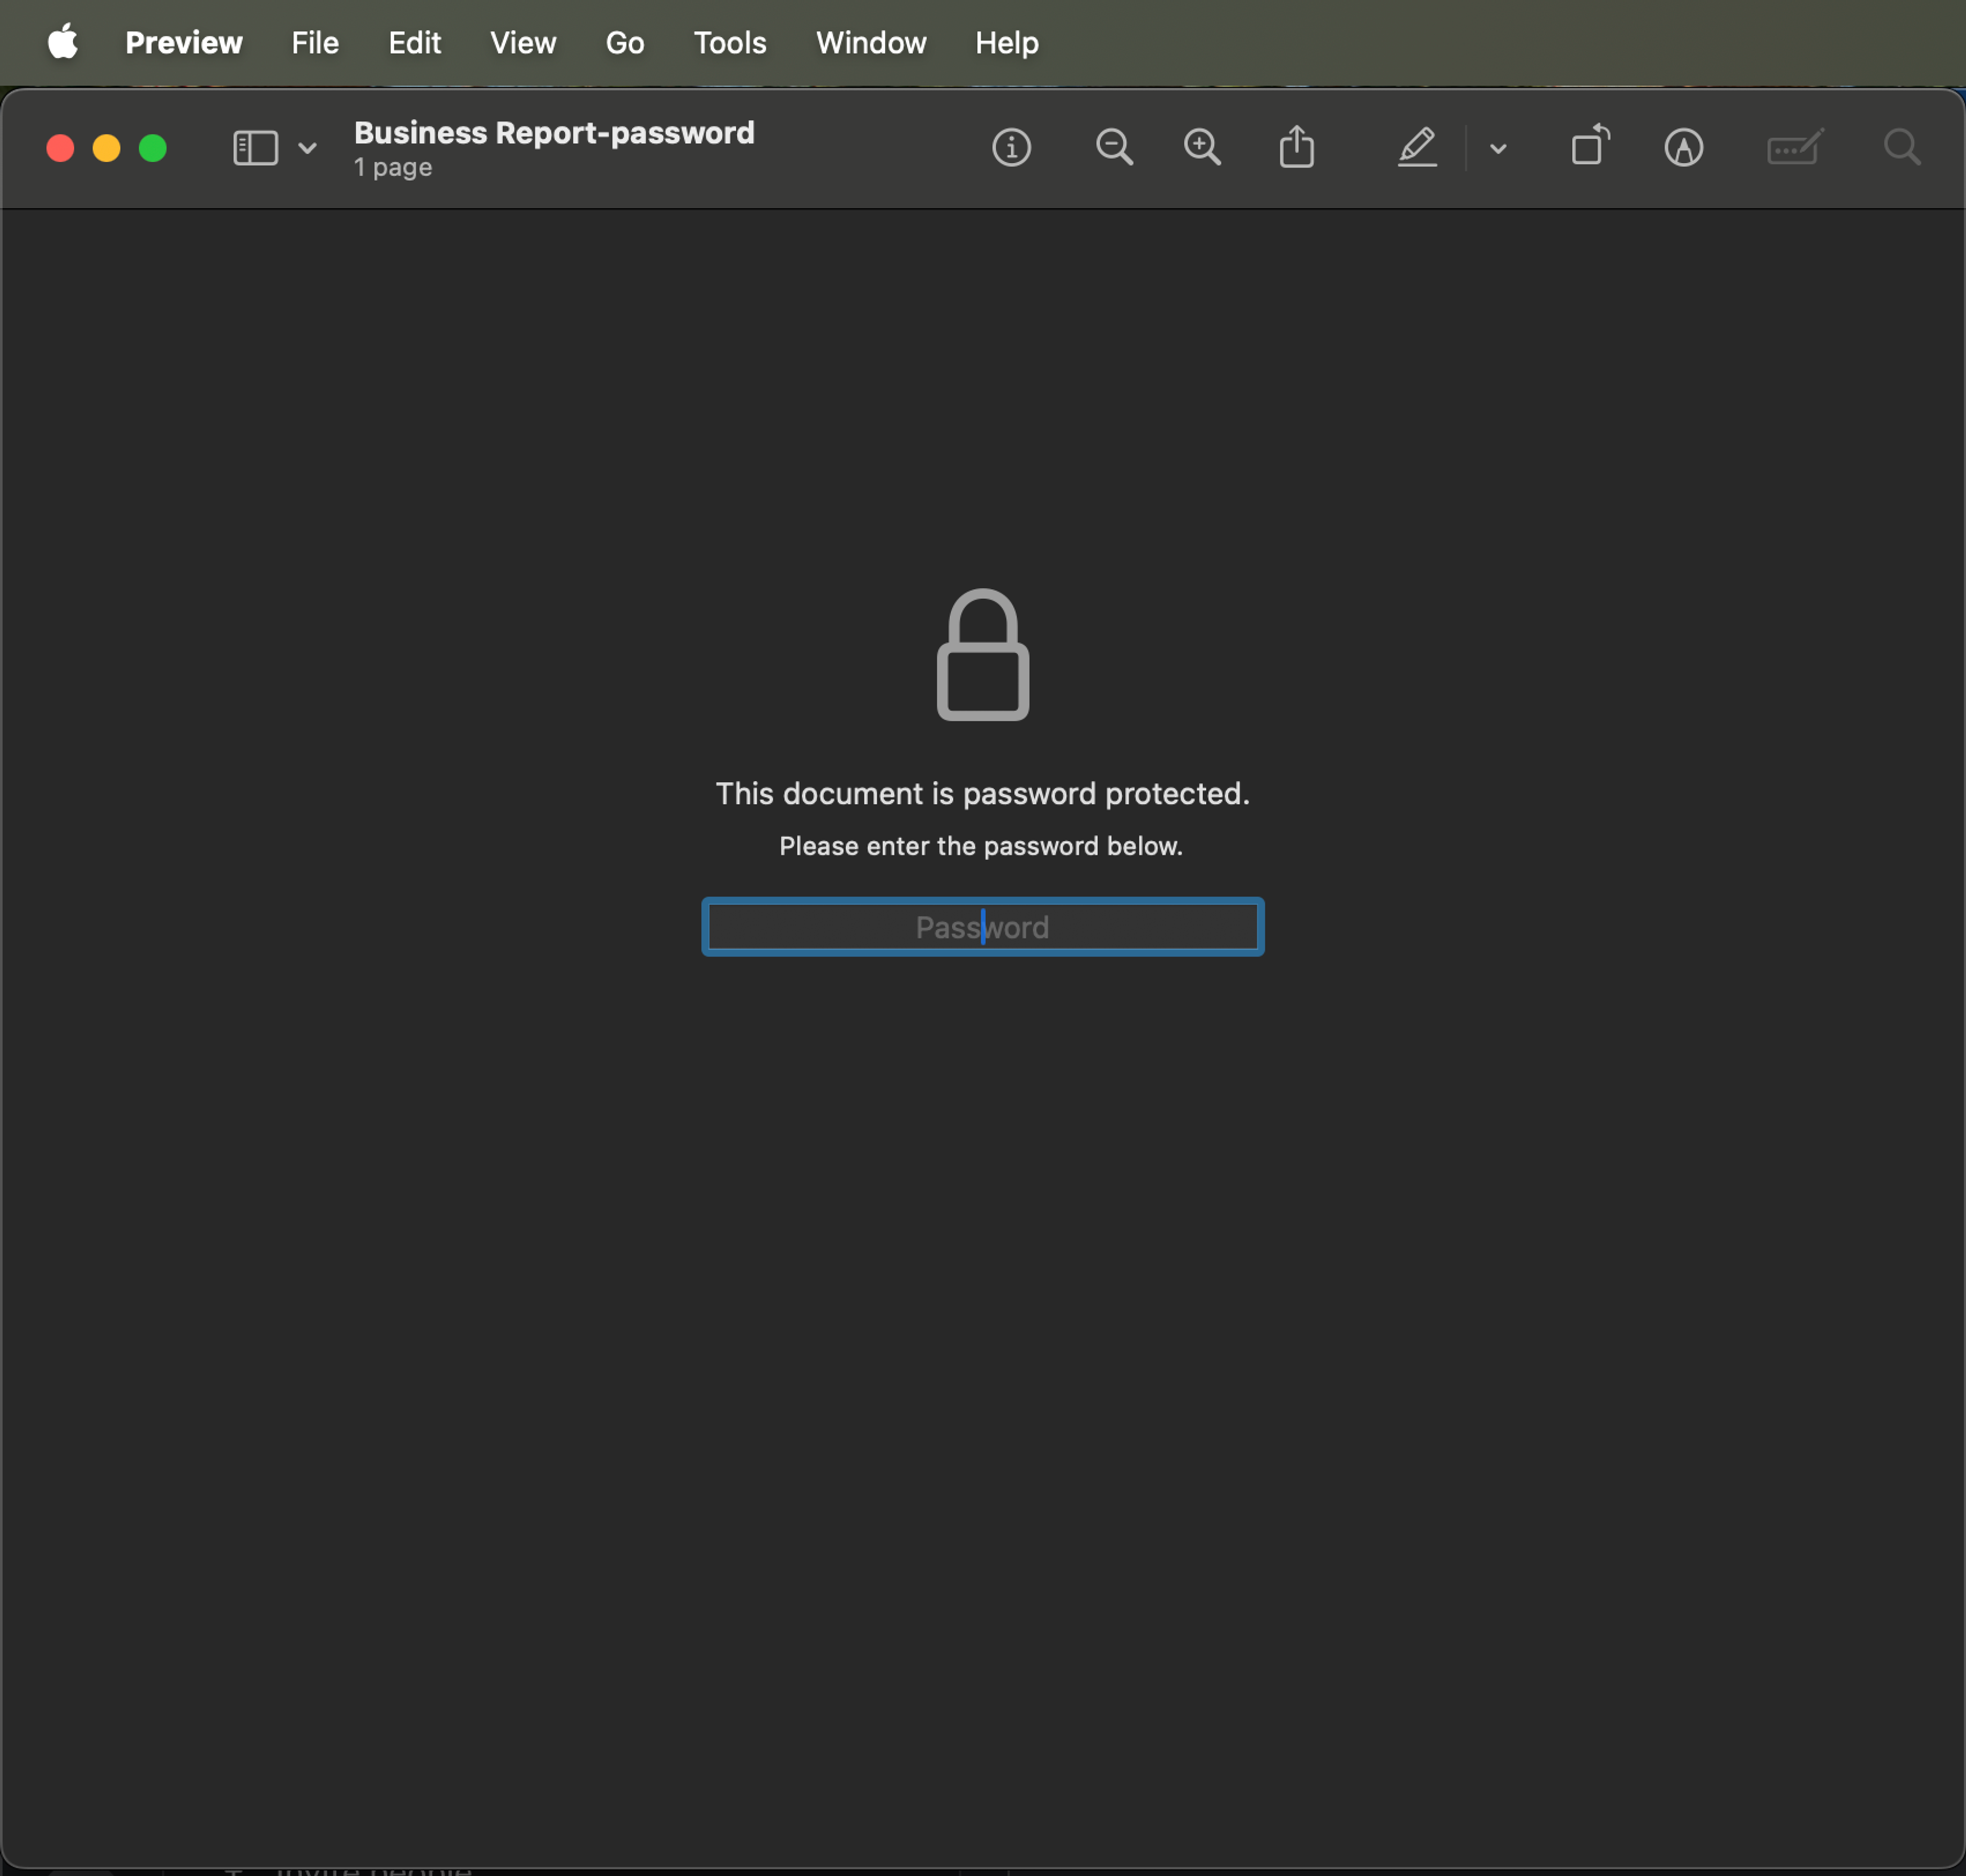
Task: Open the File menu
Action: (315, 43)
